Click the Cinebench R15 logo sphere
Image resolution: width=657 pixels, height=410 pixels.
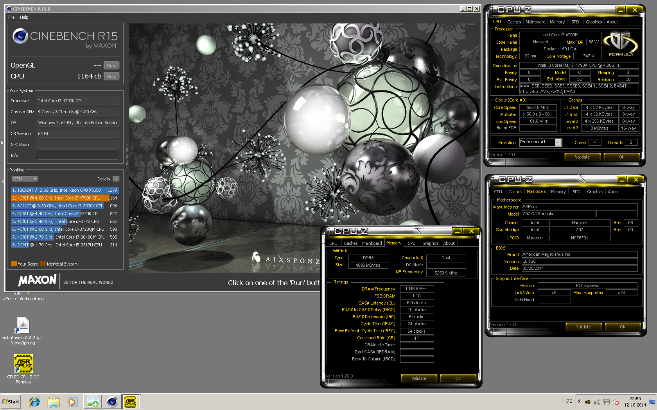pos(20,36)
